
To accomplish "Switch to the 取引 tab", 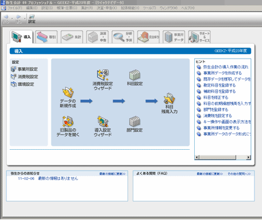I will [46, 37].
